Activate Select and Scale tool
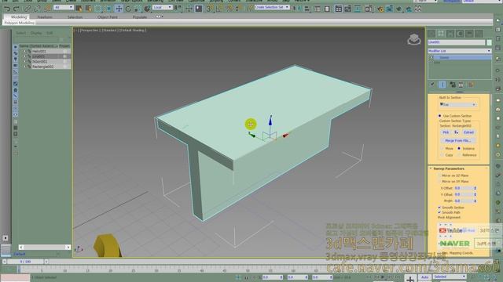Image resolution: width=503 pixels, height=282 pixels. [x=138, y=9]
